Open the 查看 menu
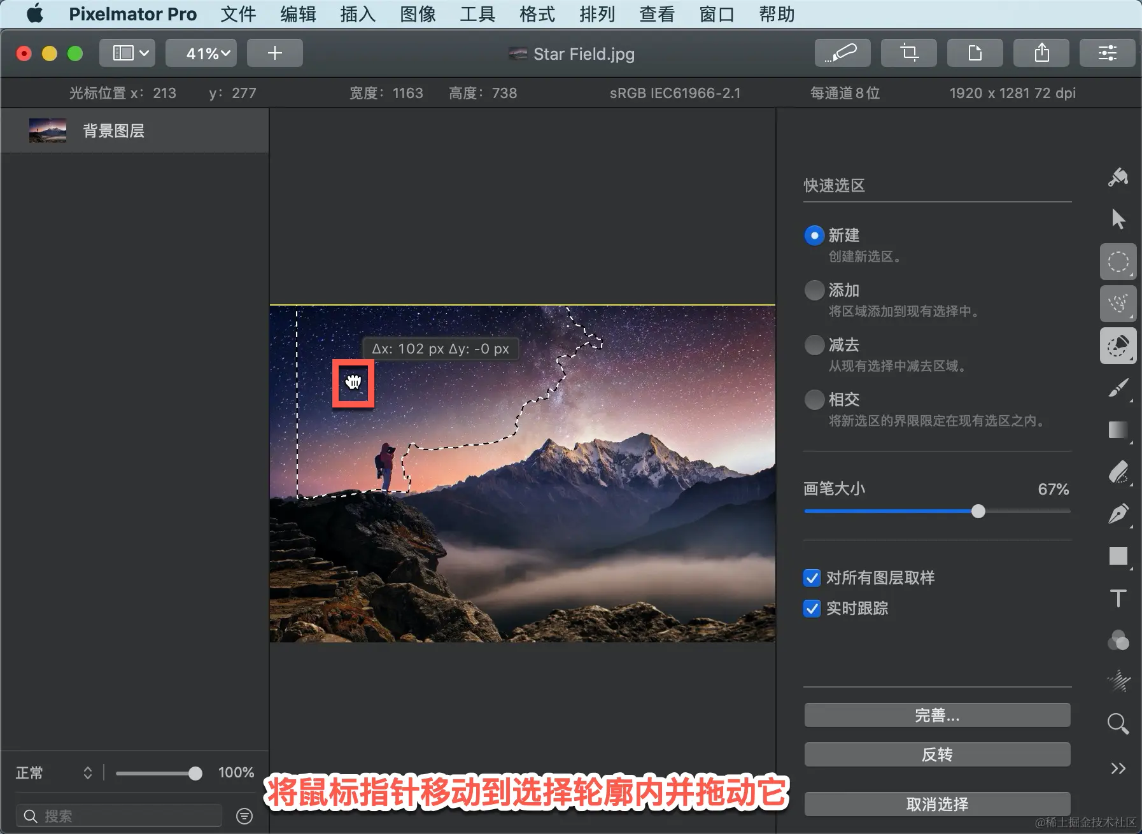This screenshot has width=1142, height=834. pos(657,14)
